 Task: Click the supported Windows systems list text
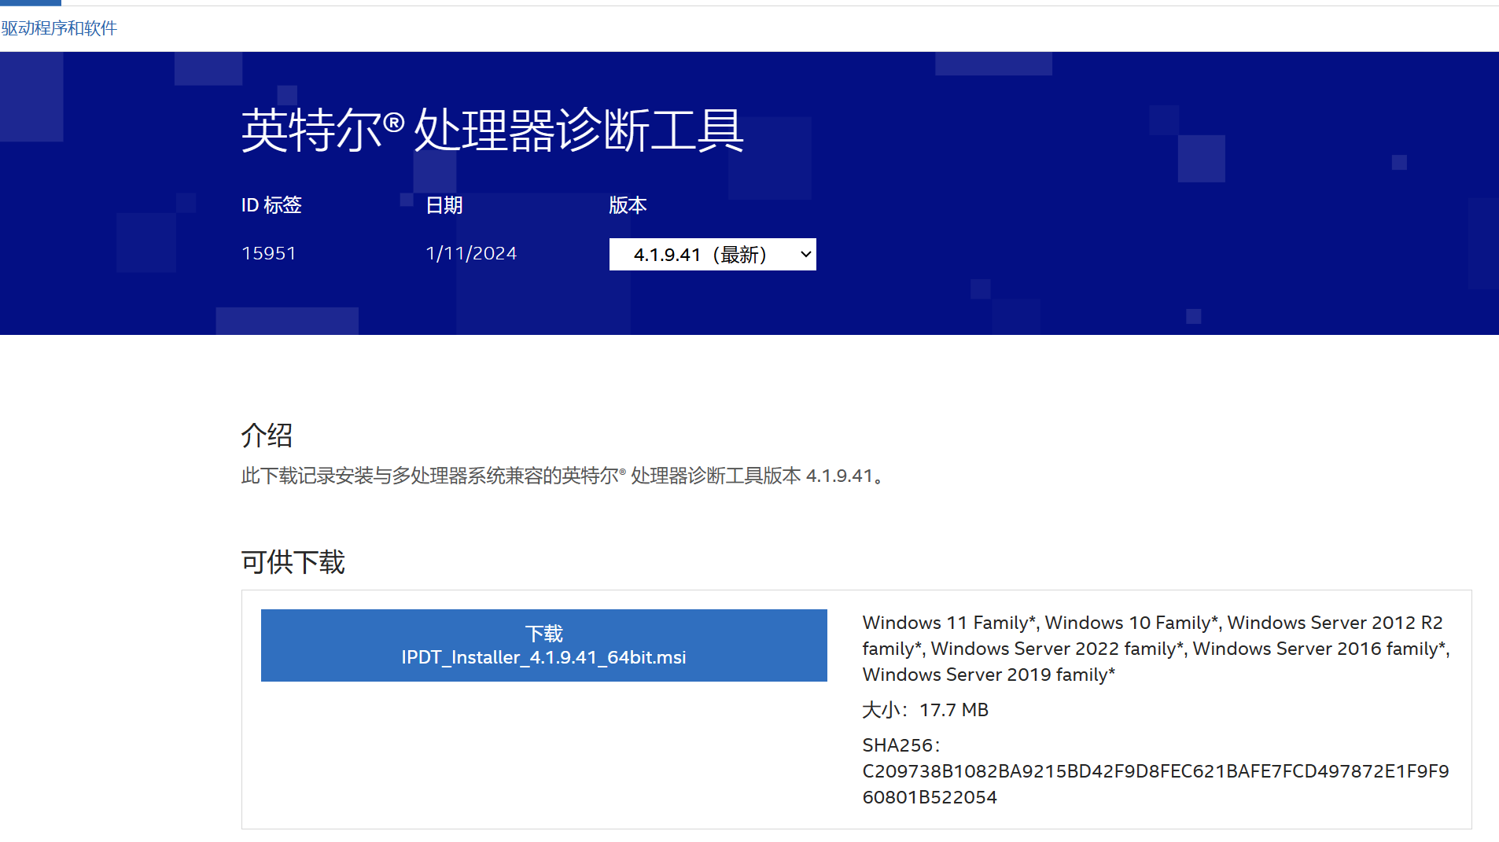point(1156,649)
